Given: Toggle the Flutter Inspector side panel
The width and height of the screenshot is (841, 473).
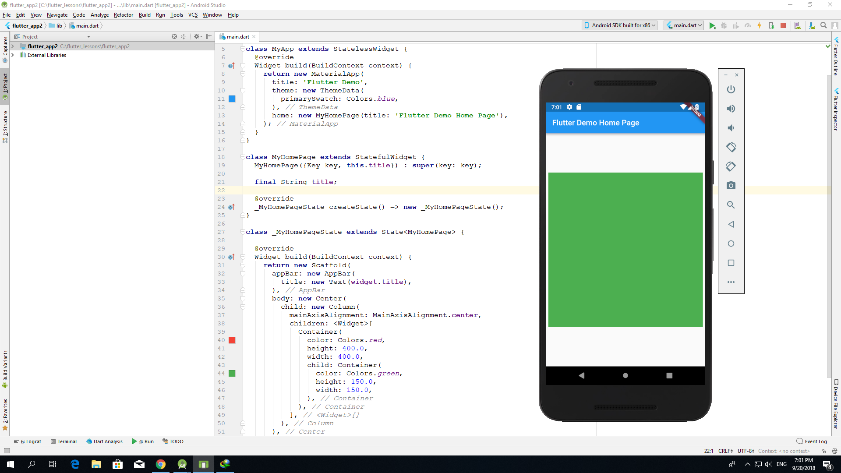Looking at the screenshot, I should pyautogui.click(x=836, y=109).
